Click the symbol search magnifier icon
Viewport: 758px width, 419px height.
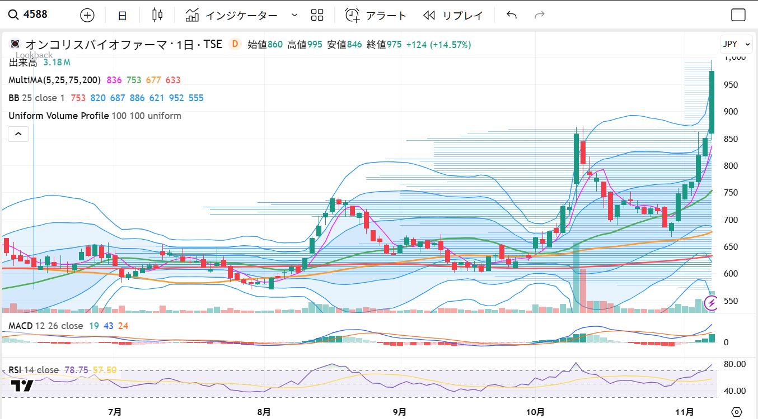12,15
